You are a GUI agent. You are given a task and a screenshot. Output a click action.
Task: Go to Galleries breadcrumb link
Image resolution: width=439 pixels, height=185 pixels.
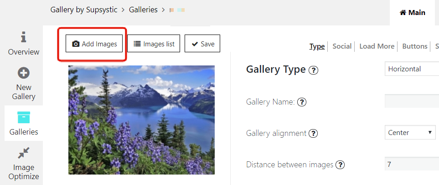(x=143, y=10)
